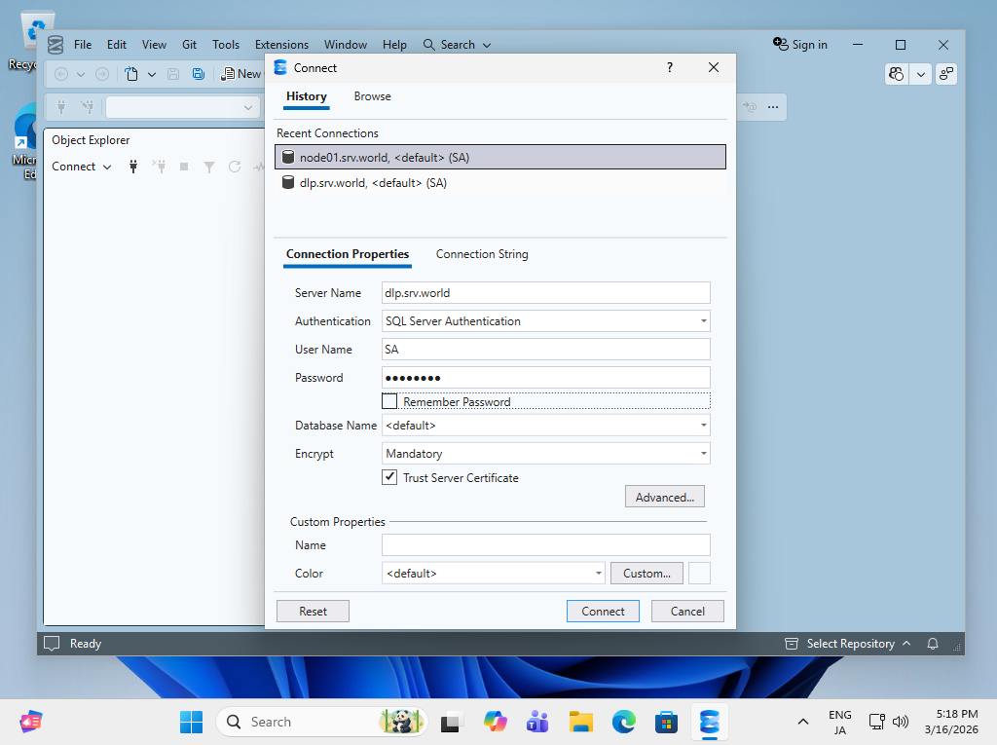
Task: Click the Copilot icon in top-right toolbar
Action: 897,74
